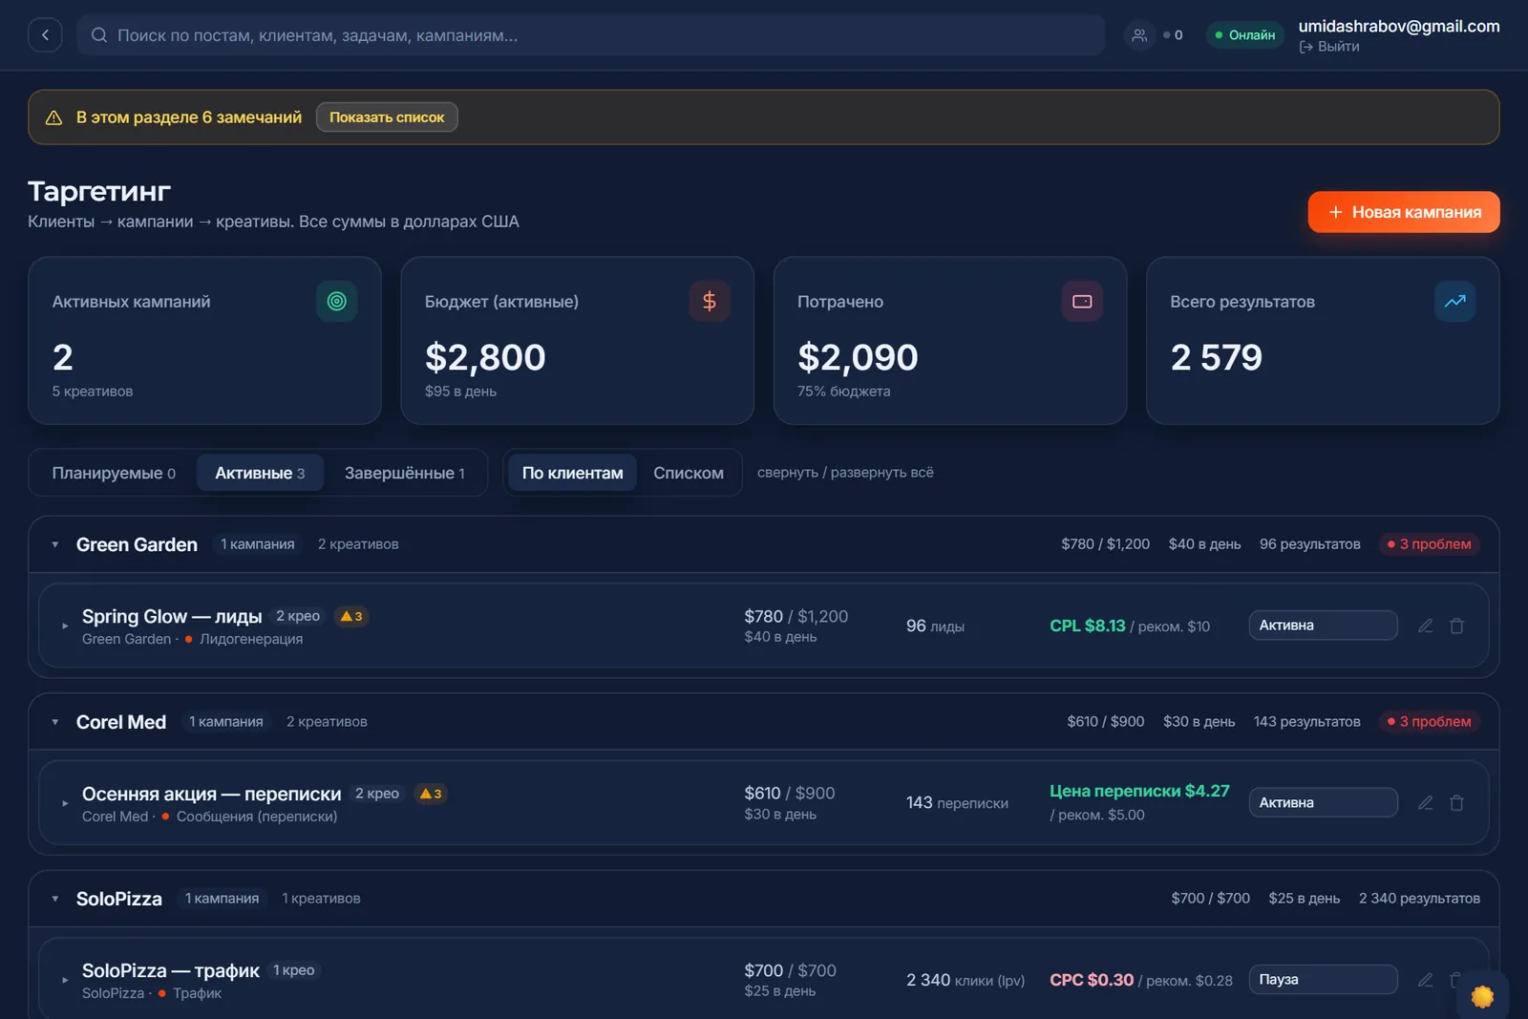Expand the Spring Glow — лиды campaign row
Screen dimensions: 1528x1019
pyautogui.click(x=65, y=626)
